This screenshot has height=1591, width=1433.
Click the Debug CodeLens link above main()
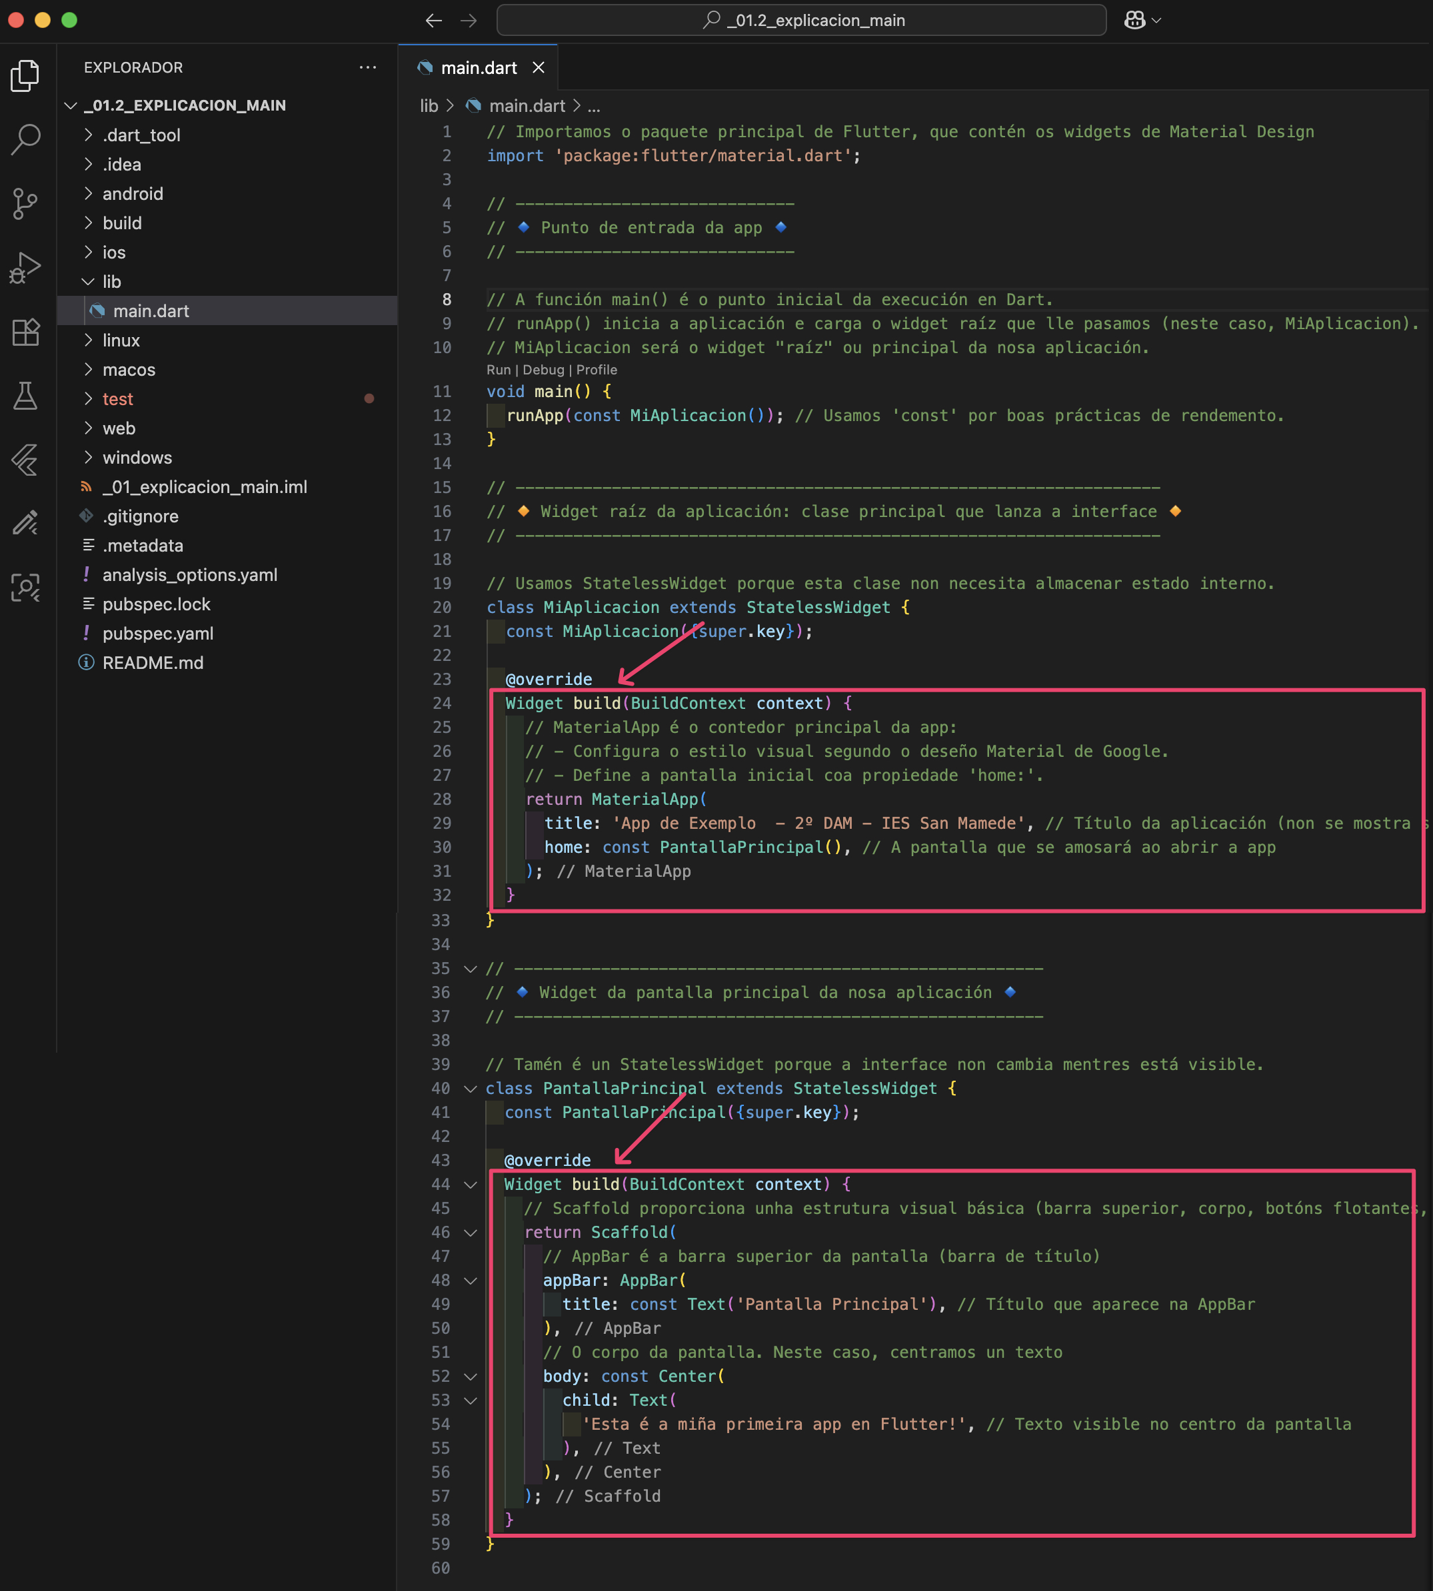click(543, 370)
